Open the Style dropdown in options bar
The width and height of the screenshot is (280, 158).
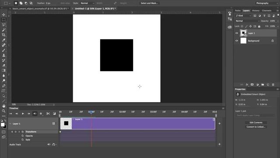[87, 3]
